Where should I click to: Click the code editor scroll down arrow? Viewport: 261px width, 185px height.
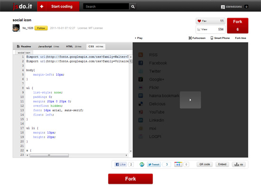click(x=130, y=151)
